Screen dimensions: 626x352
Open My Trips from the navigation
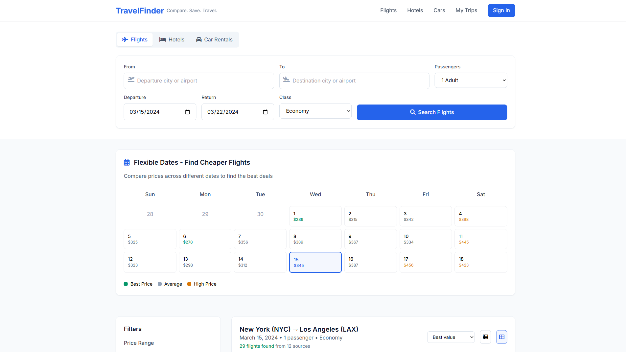pyautogui.click(x=466, y=10)
